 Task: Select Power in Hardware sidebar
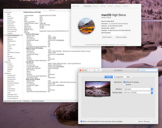[x=9, y=47]
